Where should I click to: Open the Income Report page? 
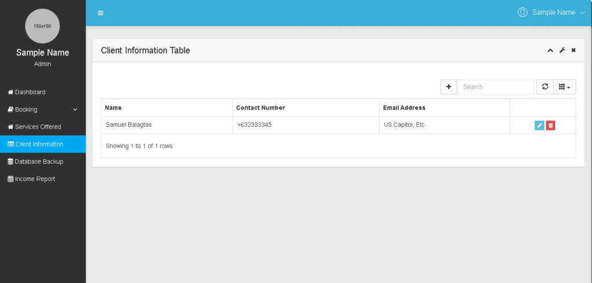[x=43, y=179]
